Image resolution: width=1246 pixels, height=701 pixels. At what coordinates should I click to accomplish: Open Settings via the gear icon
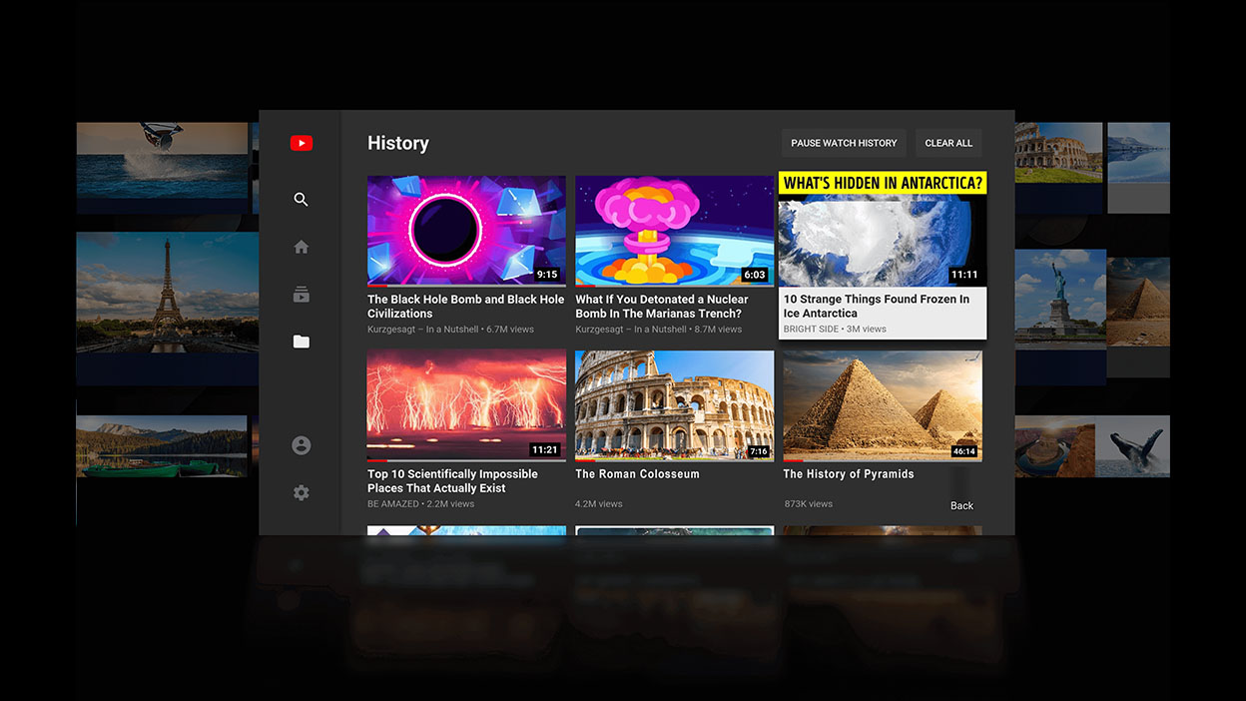[301, 491]
